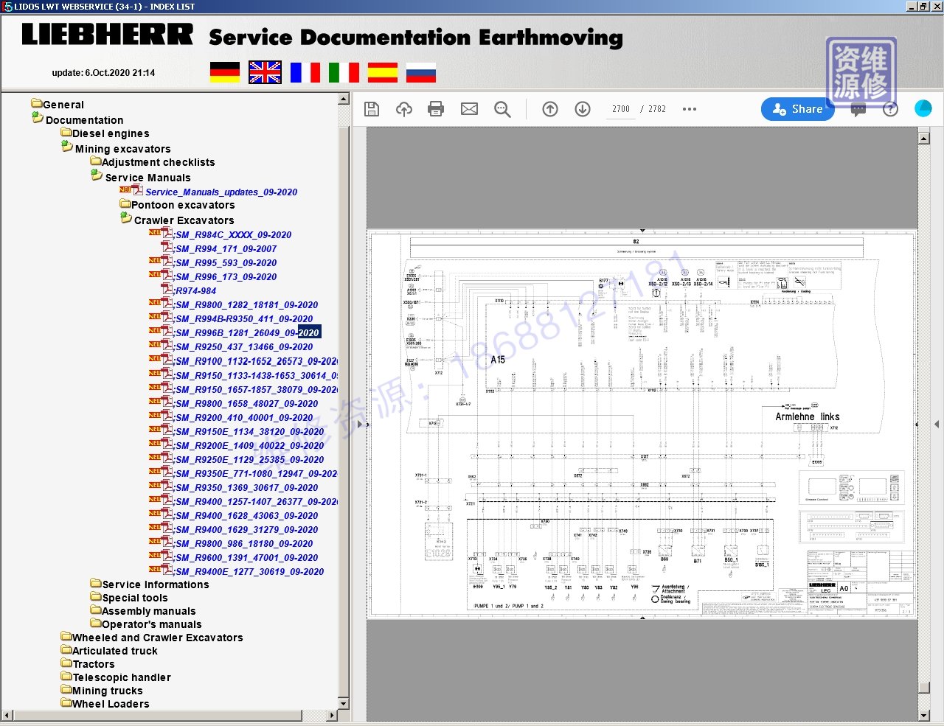Click tree horizontal scroll right arrow
944x726 pixels.
coord(332,715)
